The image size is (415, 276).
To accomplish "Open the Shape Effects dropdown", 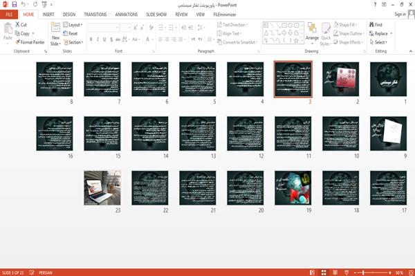I will (x=349, y=42).
